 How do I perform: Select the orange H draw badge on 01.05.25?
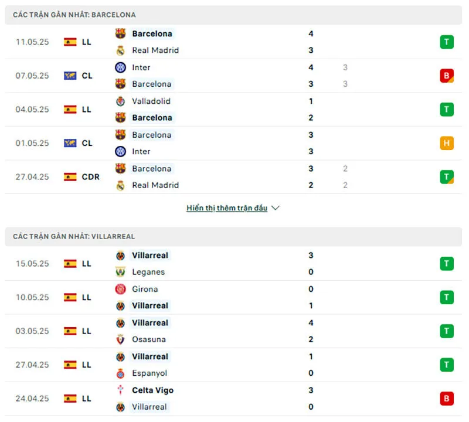[x=446, y=143]
